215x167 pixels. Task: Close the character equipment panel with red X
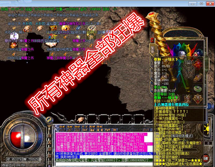152,40
